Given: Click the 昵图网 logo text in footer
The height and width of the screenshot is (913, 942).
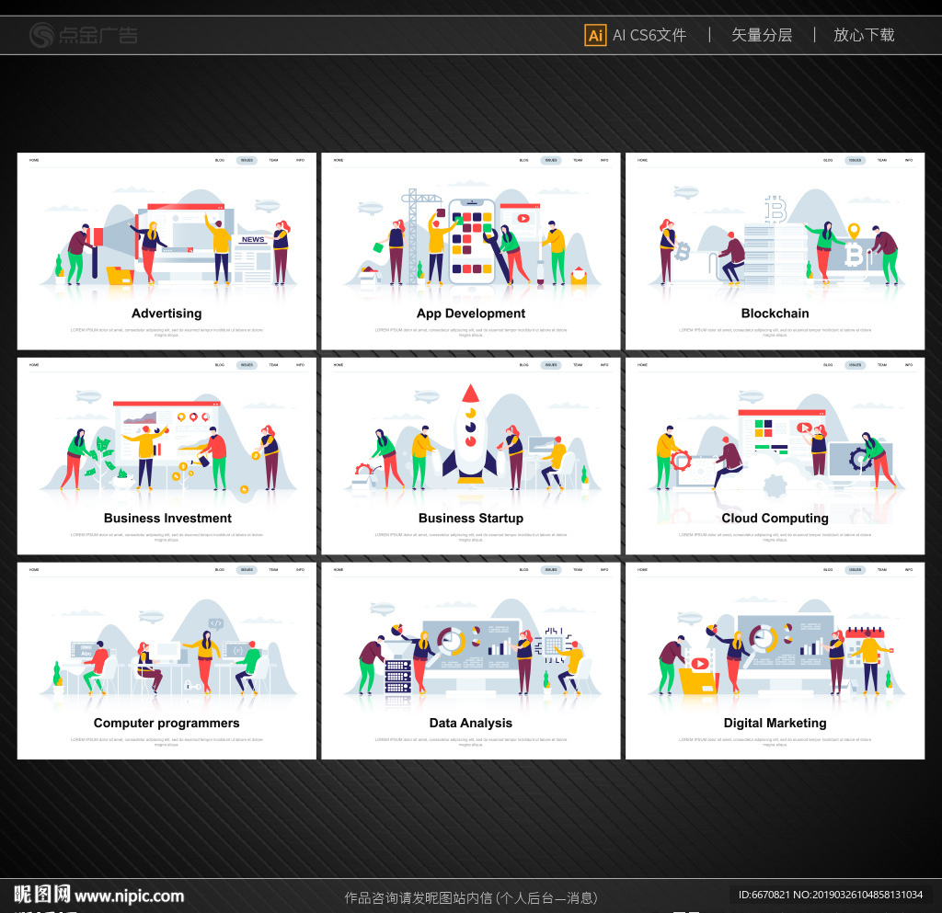Looking at the screenshot, I should (x=42, y=895).
